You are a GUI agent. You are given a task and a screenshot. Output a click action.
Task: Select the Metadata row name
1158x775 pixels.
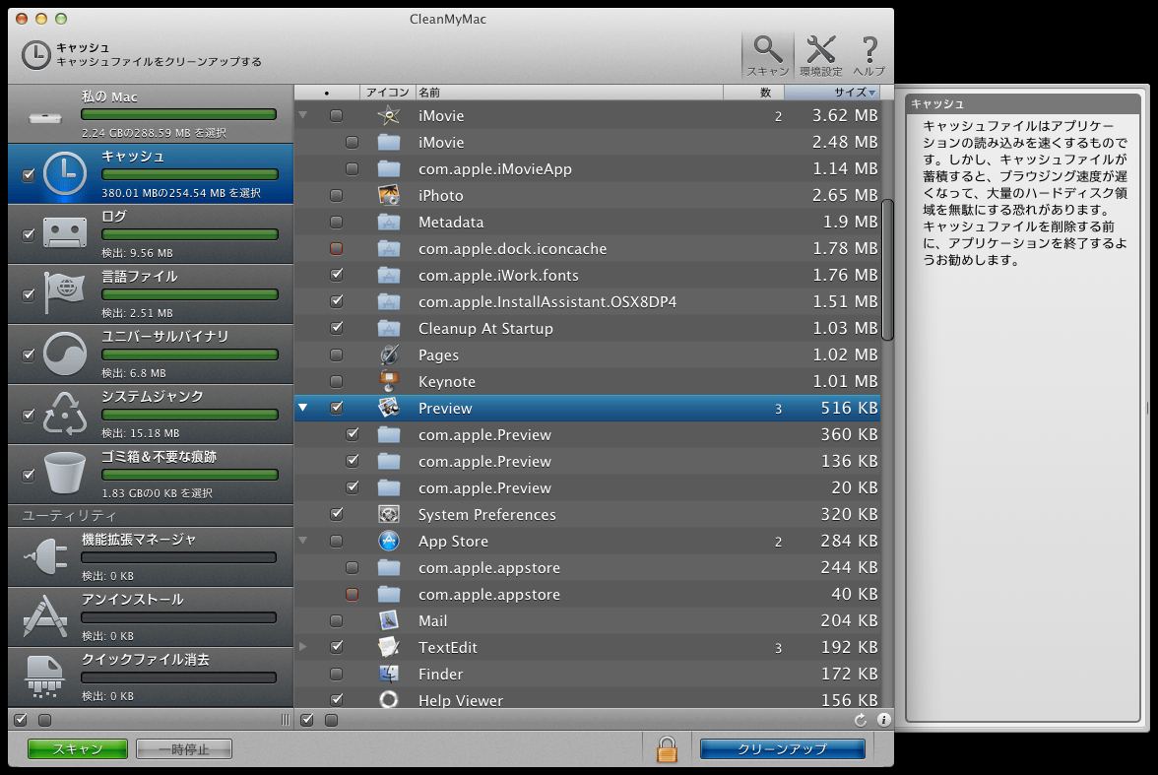451,223
